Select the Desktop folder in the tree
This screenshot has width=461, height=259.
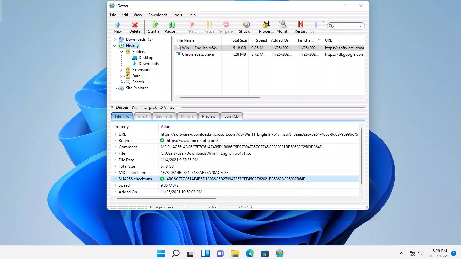pos(146,58)
